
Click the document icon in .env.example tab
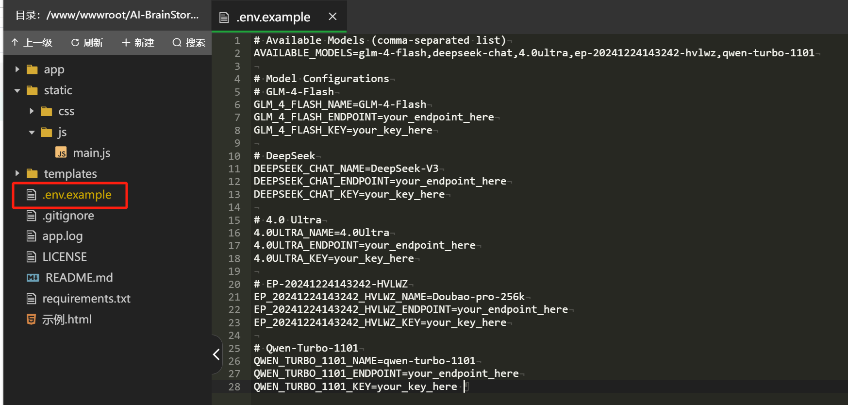(224, 17)
